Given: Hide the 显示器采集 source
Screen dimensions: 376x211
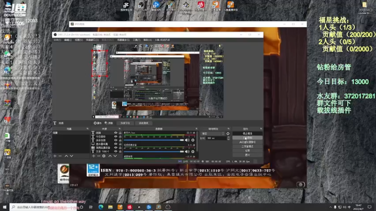Looking at the screenshot, I should click(x=116, y=144).
